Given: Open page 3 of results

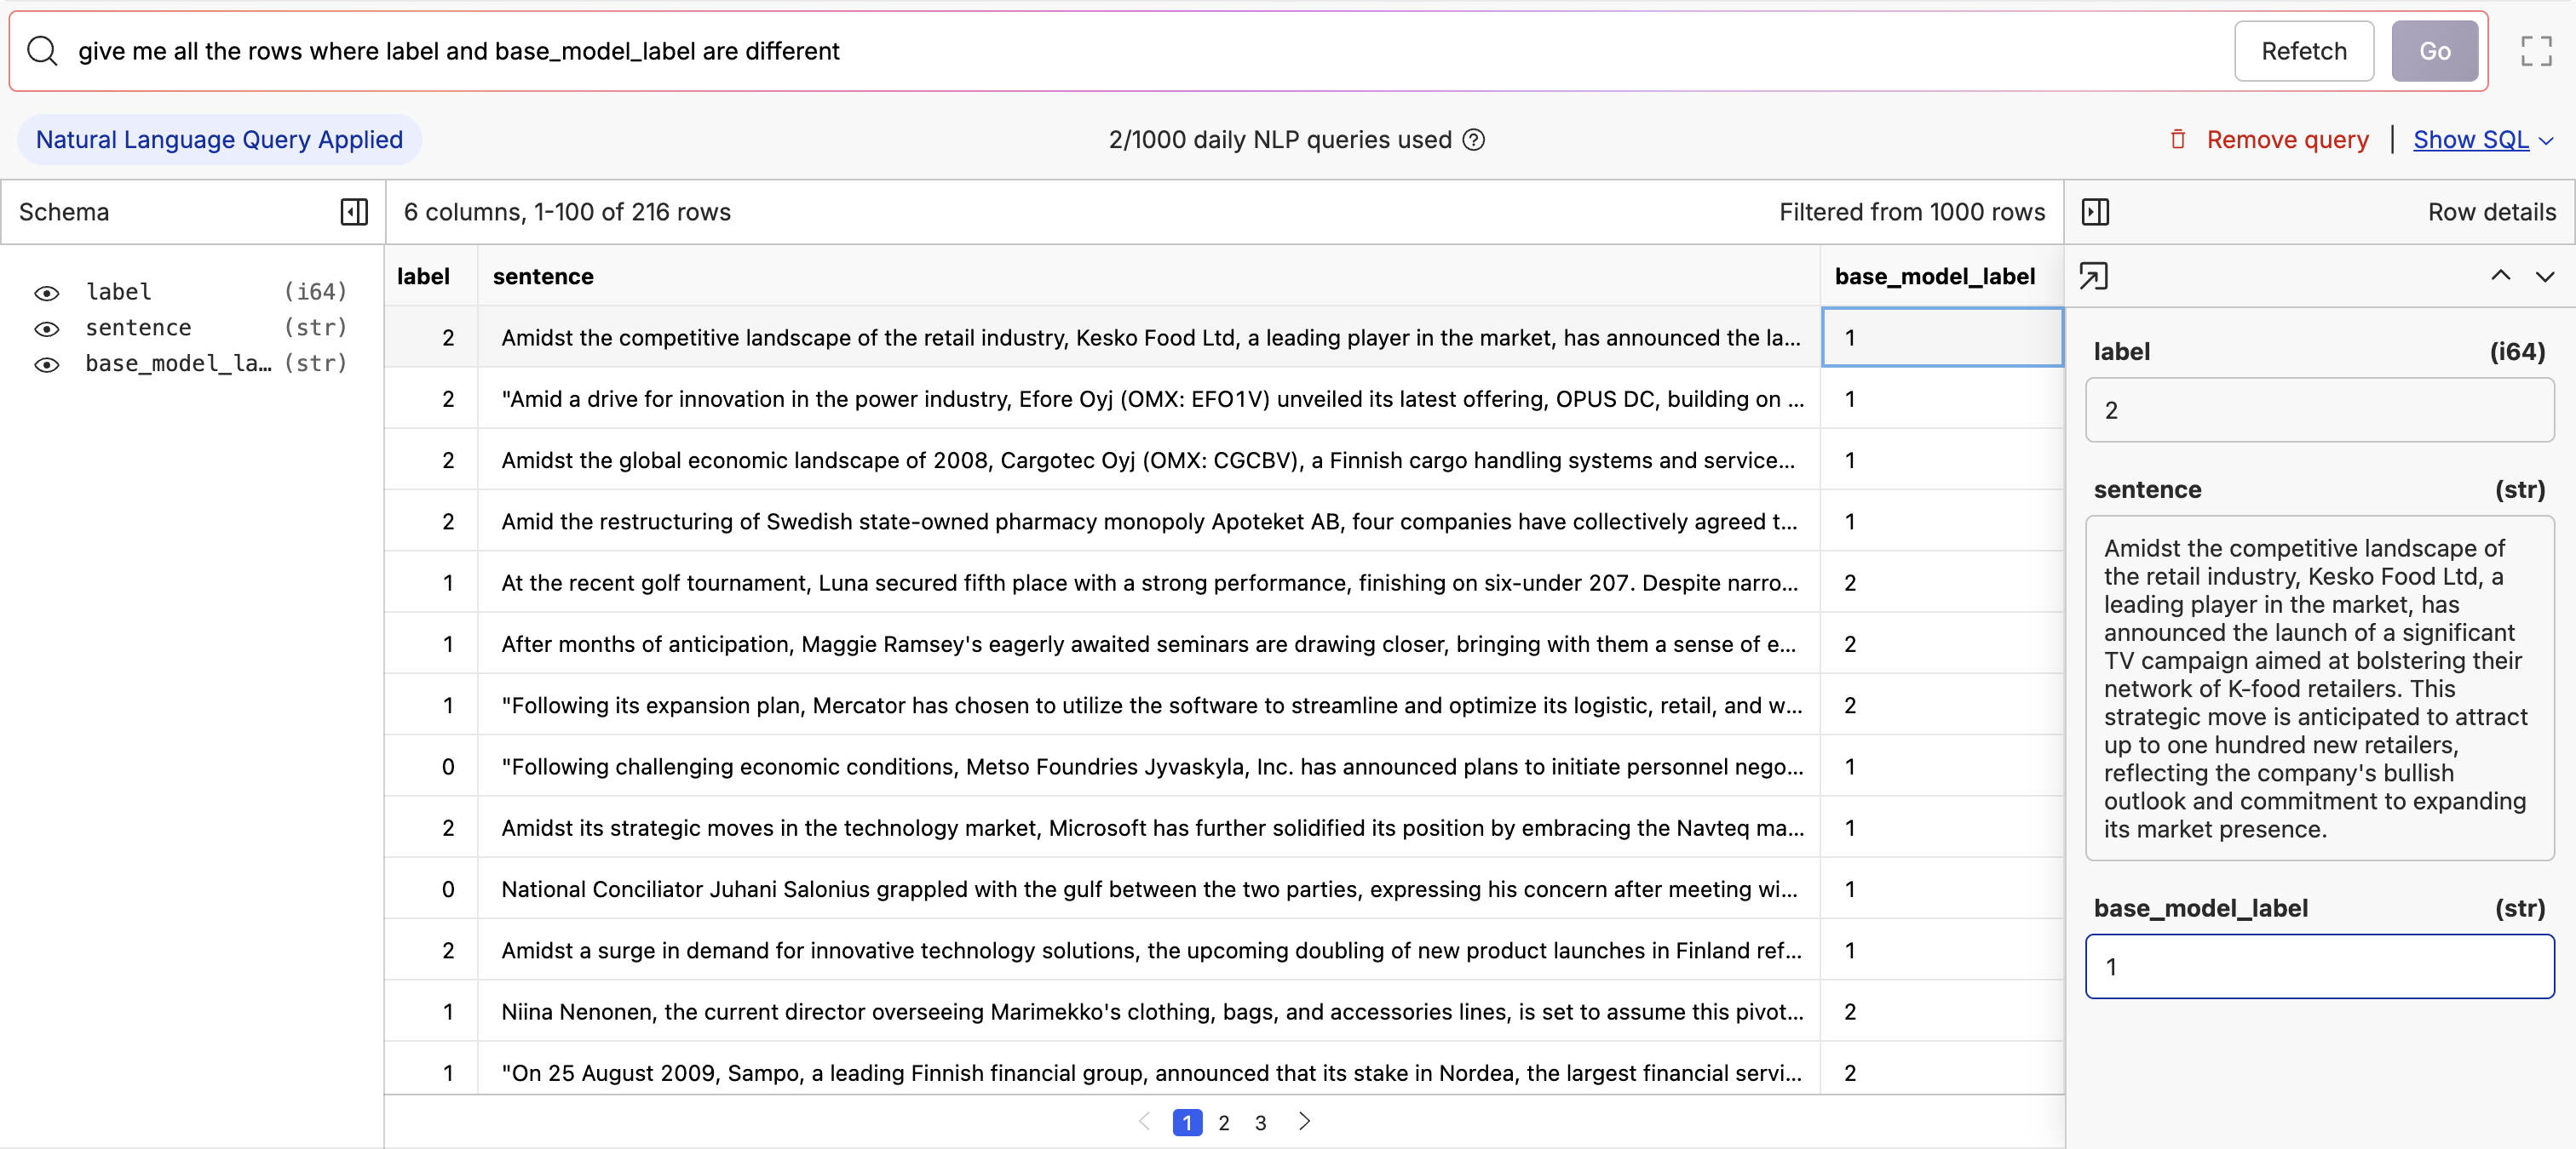Looking at the screenshot, I should 1260,1122.
